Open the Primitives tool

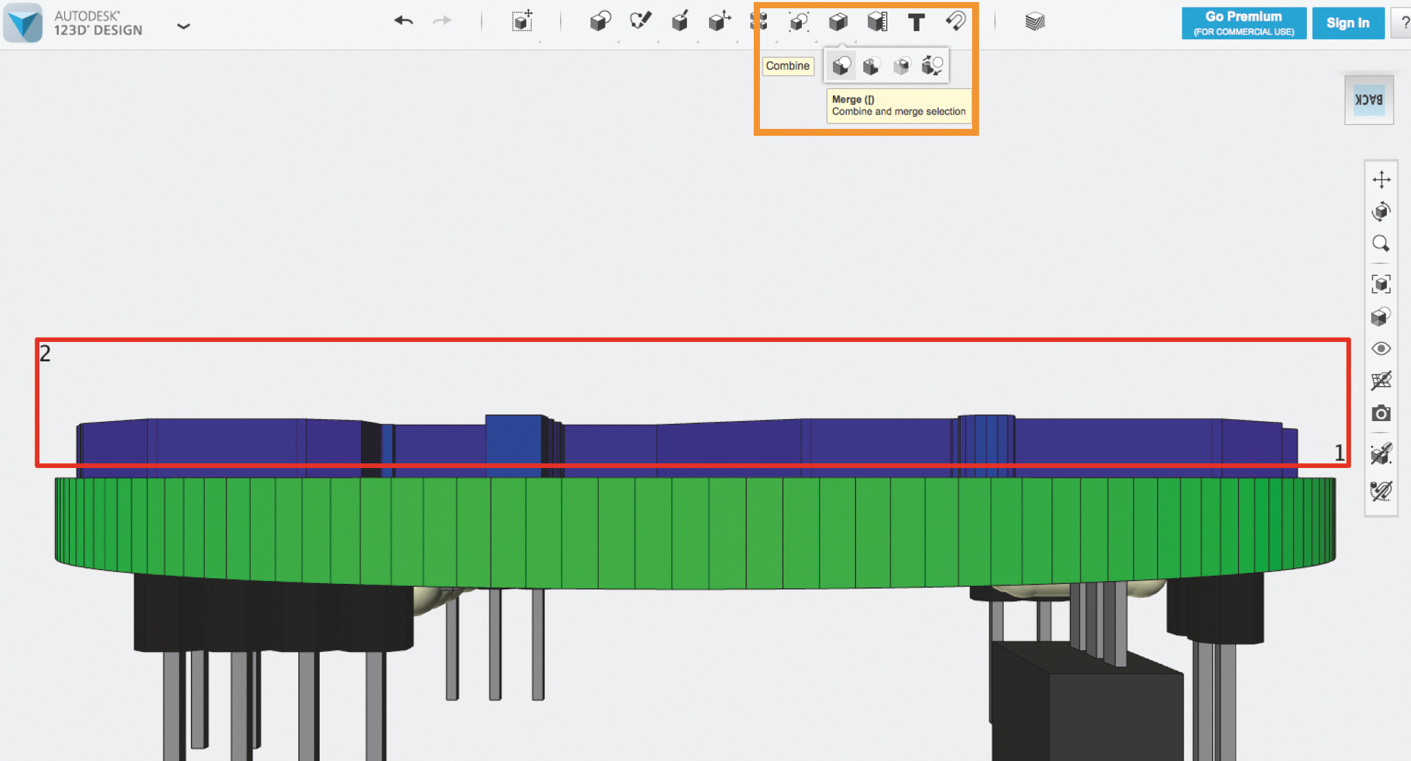pyautogui.click(x=600, y=22)
